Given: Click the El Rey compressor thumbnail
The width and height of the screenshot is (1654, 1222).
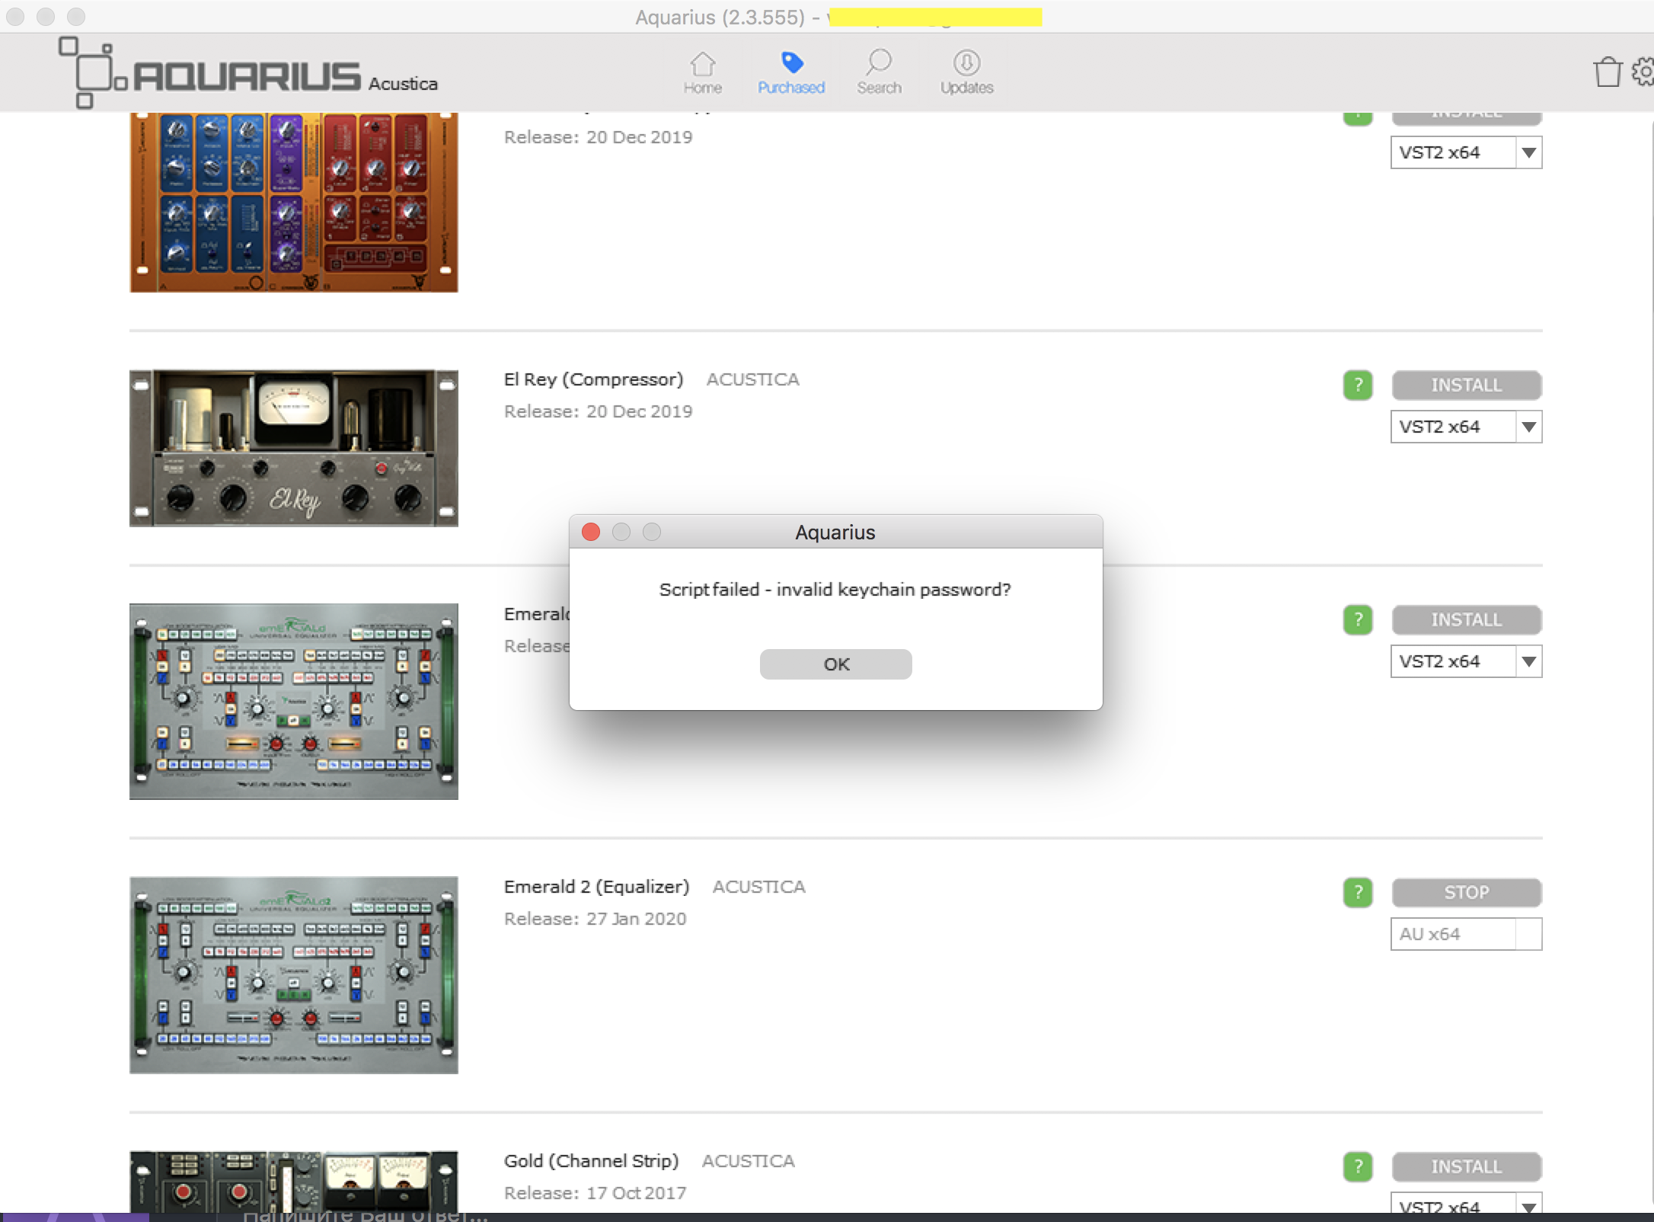Looking at the screenshot, I should 294,448.
